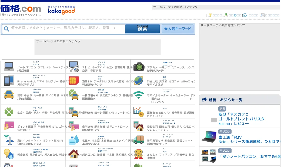Open the calculator with house mortgage icon
281x167 pixels.
(x=139, y=126)
